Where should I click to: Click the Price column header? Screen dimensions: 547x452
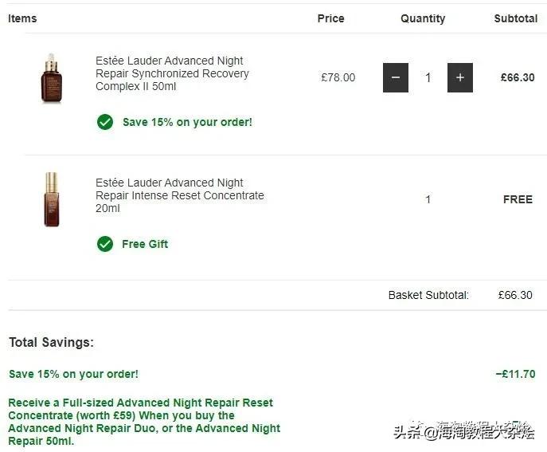[330, 18]
